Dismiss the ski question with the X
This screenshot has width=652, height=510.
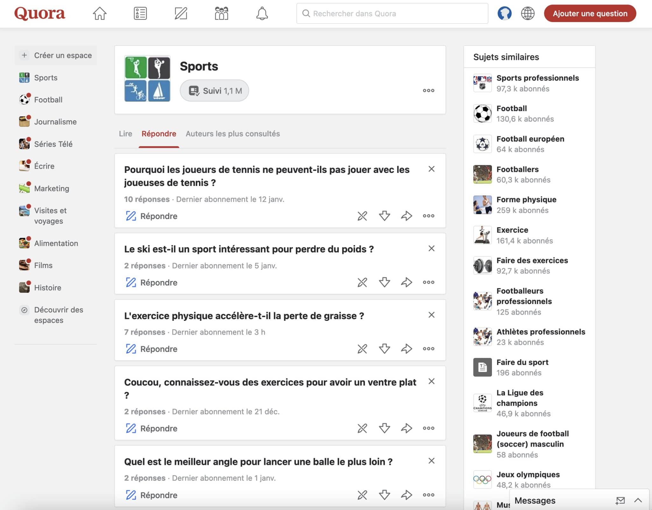(x=432, y=248)
